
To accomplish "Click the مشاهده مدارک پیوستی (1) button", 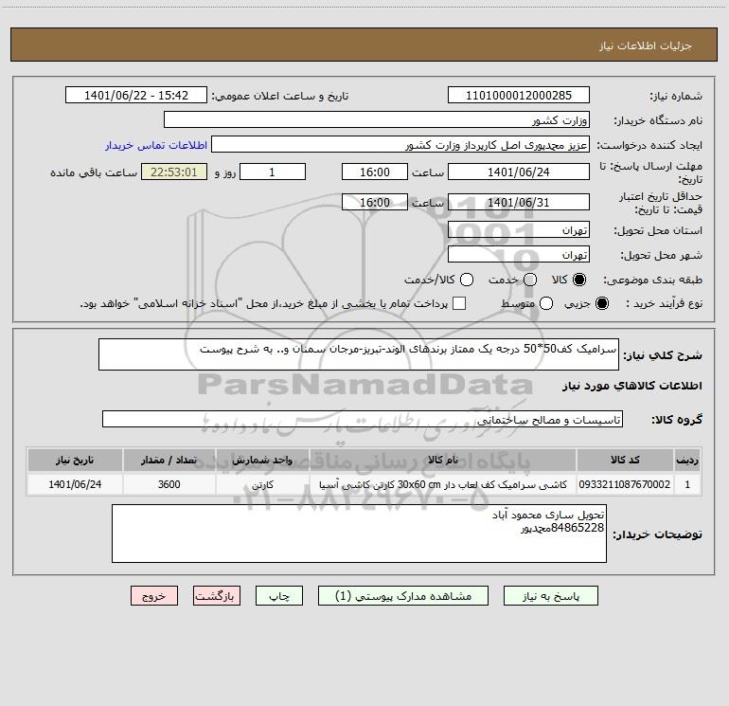I will tap(403, 596).
